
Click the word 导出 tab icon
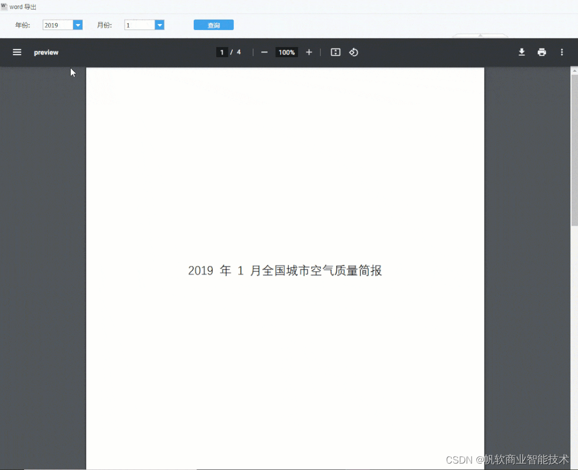coord(4,6)
